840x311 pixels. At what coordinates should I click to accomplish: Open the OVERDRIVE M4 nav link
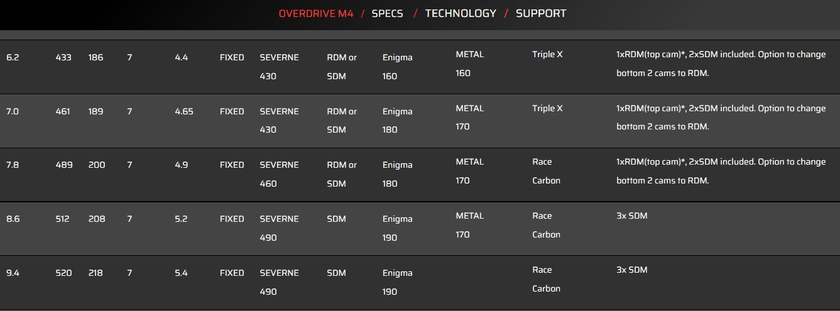click(316, 13)
